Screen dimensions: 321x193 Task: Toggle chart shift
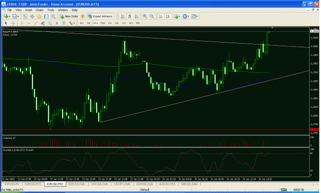pos(168,16)
